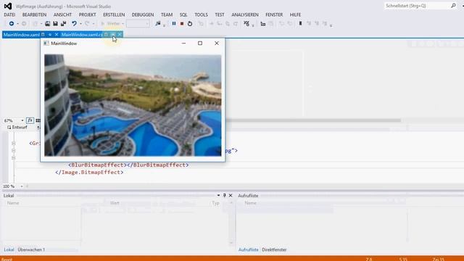Open the code editor 100 % zoom dropdown
Viewport: 464px width, 261px height.
pos(22,186)
